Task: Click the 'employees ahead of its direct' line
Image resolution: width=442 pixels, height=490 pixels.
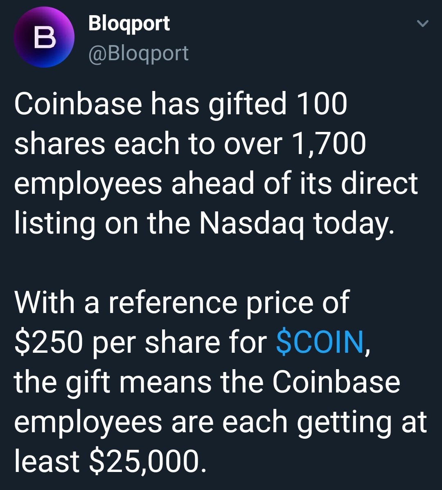Action: click(x=216, y=184)
